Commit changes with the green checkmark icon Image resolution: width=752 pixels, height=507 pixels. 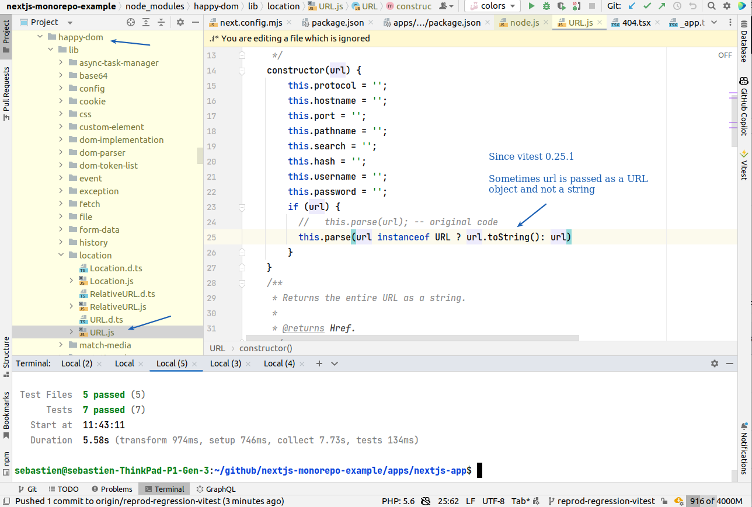click(x=647, y=6)
